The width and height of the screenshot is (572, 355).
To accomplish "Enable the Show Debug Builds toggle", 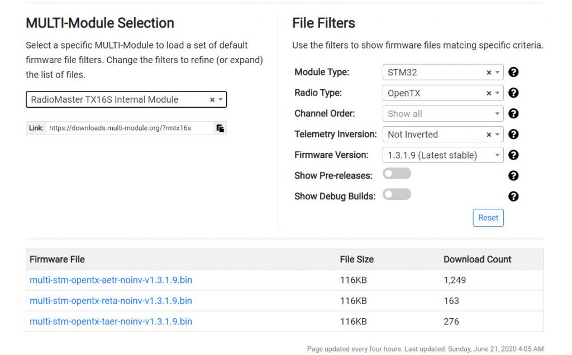I will 397,195.
